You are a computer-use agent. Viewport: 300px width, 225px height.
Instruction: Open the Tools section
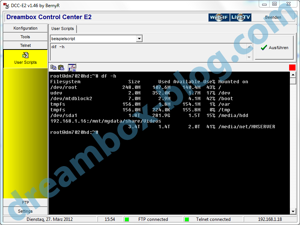(25, 37)
